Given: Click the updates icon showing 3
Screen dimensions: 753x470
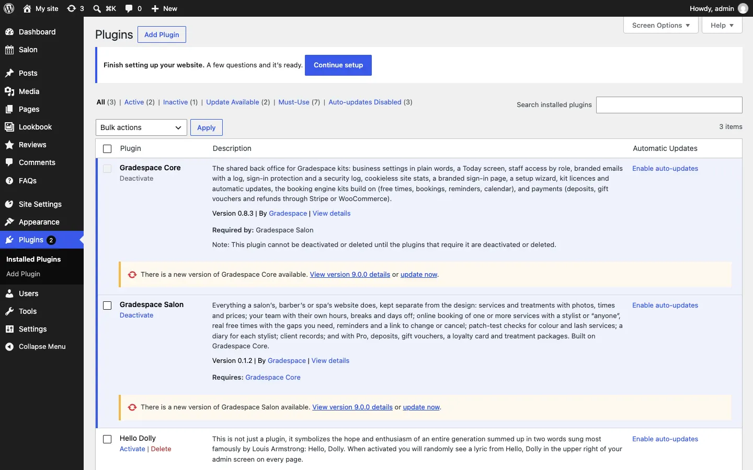Looking at the screenshot, I should click(72, 8).
